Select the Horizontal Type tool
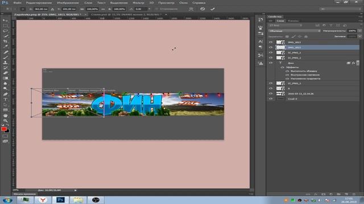 pos(5,100)
